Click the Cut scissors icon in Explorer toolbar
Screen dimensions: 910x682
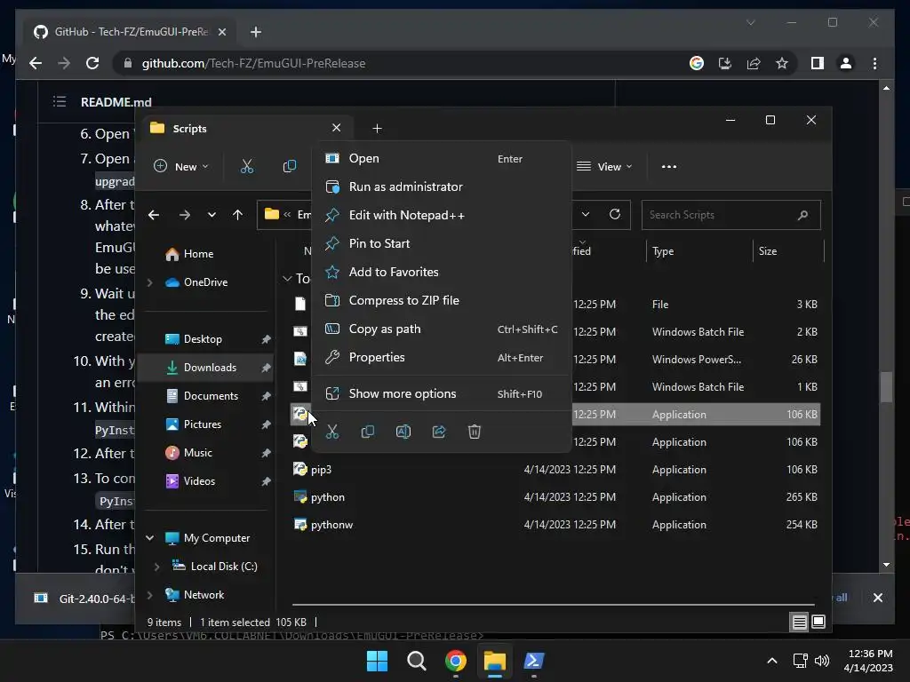(247, 166)
